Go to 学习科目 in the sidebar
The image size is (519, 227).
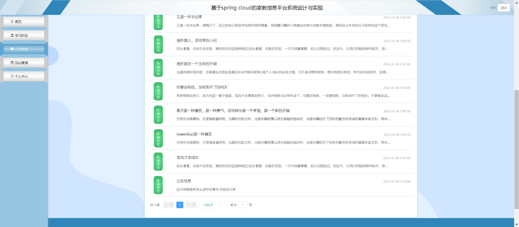click(24, 36)
